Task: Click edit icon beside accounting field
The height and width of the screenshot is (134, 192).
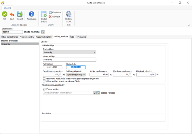Action: (98, 93)
